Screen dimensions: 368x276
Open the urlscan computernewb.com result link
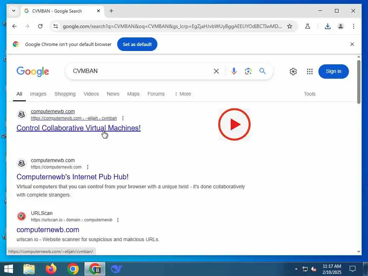click(x=48, y=230)
